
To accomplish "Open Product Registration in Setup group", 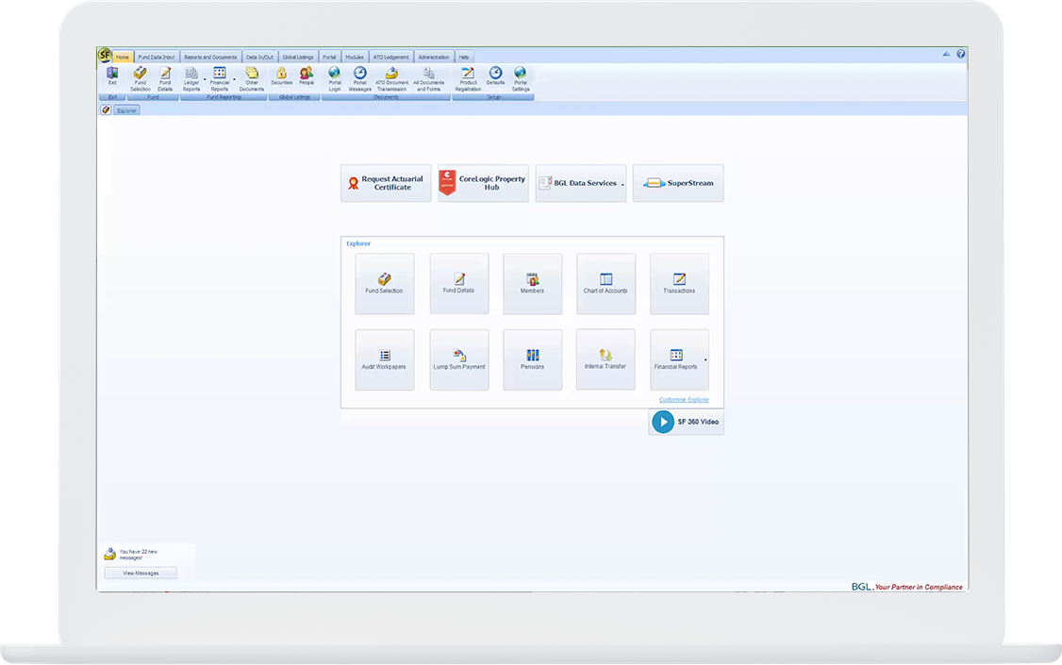I will (x=468, y=75).
